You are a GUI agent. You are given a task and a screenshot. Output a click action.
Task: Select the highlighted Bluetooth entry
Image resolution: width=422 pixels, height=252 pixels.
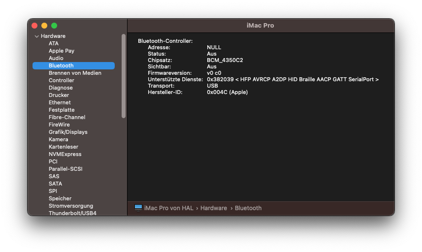(x=73, y=65)
